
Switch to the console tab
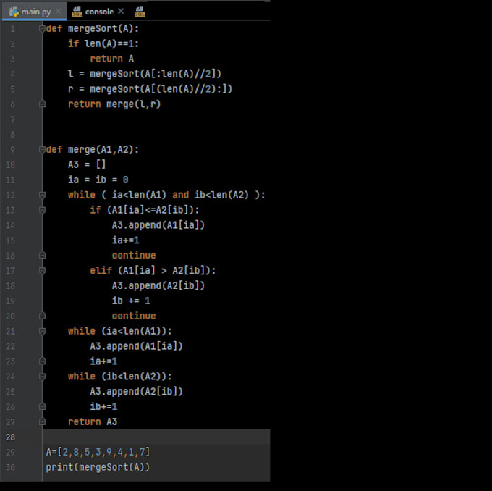pyautogui.click(x=99, y=12)
